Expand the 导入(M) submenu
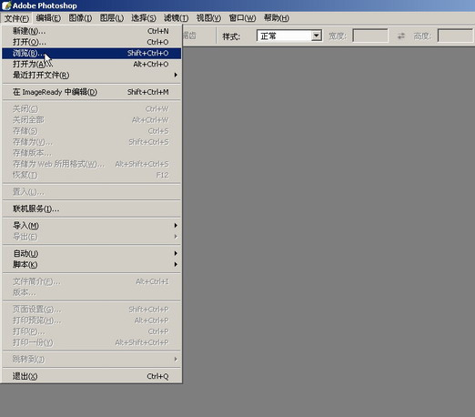 (91, 226)
